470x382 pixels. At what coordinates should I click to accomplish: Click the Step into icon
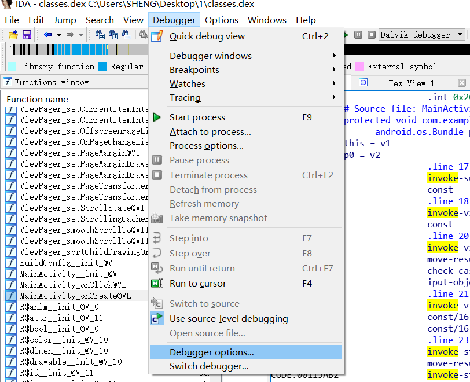tap(157, 238)
